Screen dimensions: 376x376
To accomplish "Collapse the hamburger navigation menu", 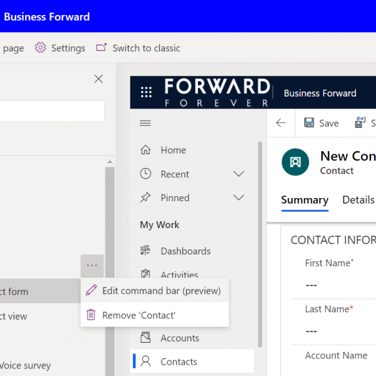I will point(145,123).
